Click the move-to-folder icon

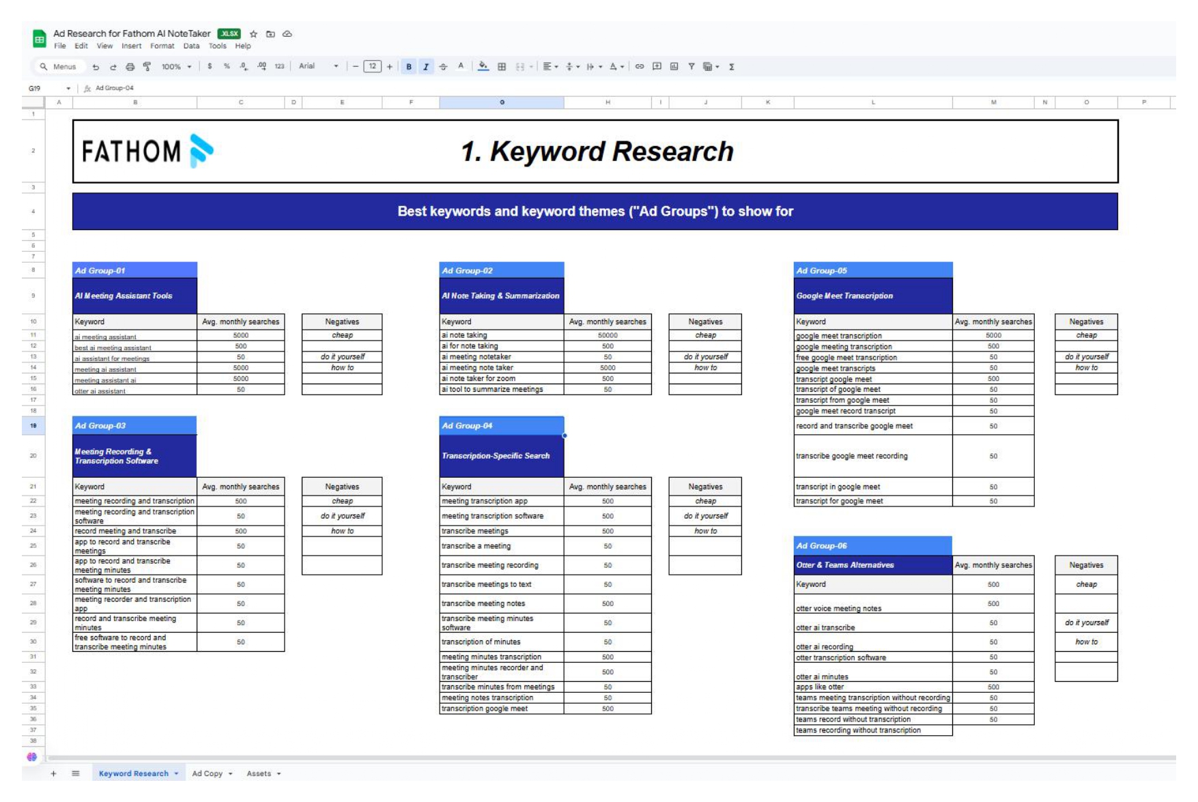[x=270, y=34]
